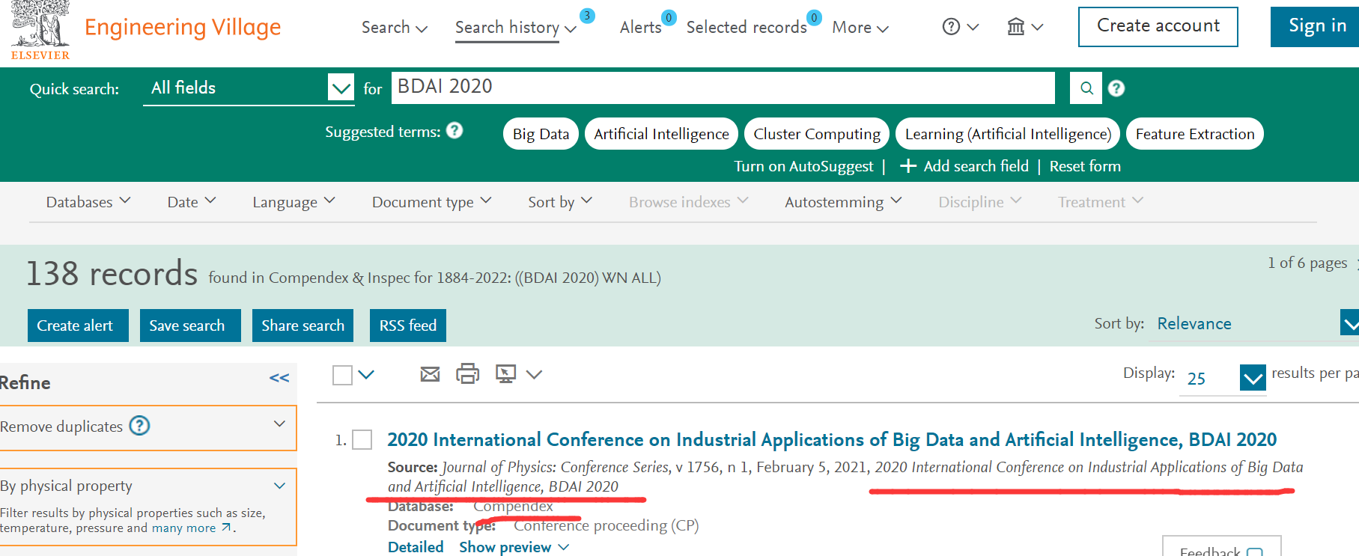Click the download records monitor icon
The height and width of the screenshot is (556, 1359).
pos(506,373)
